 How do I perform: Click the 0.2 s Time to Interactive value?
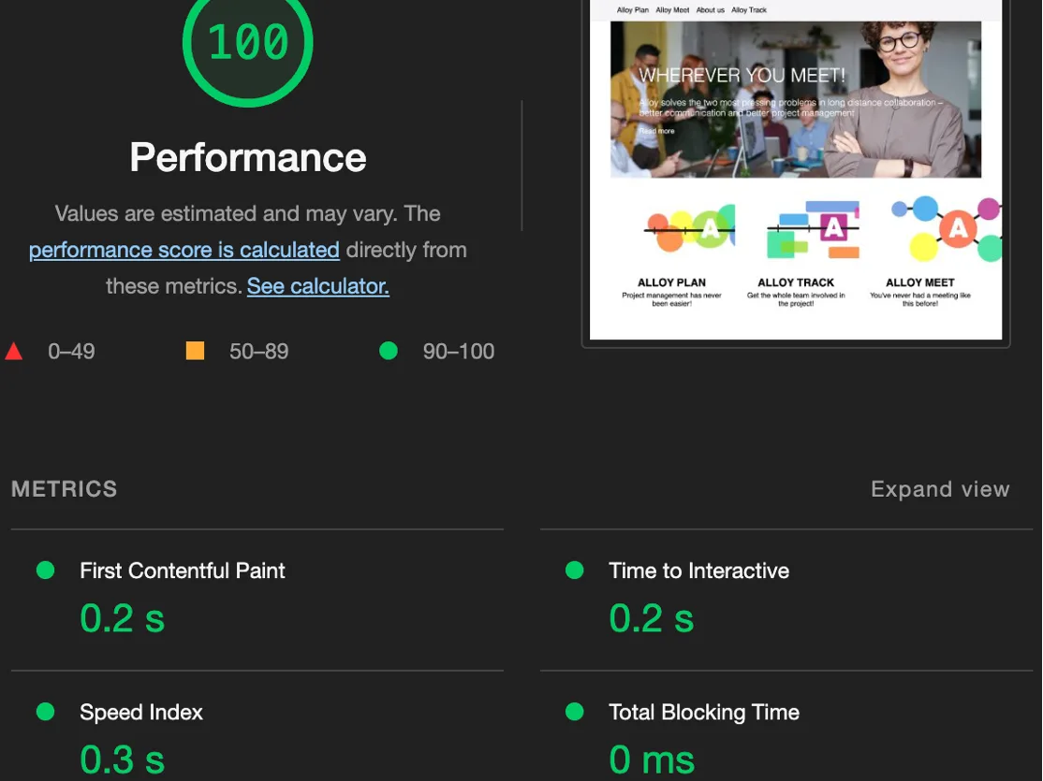[x=652, y=618]
